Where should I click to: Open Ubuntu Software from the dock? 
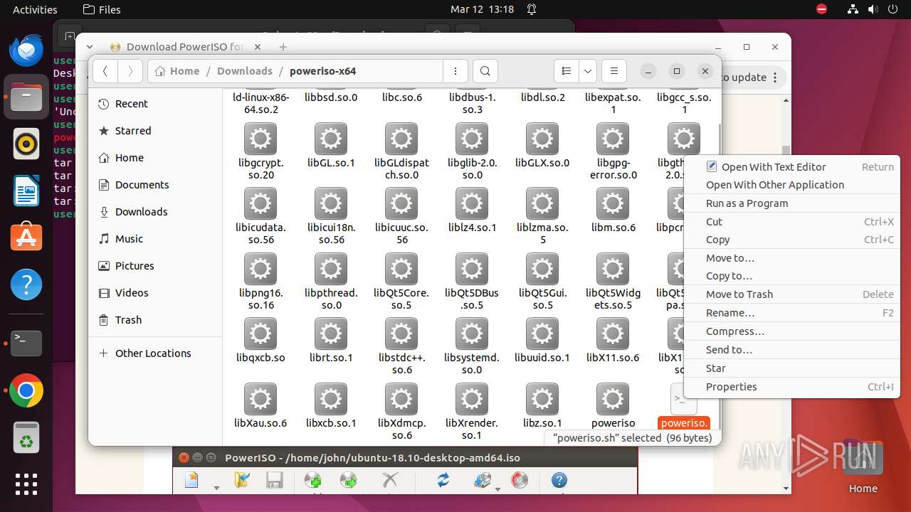pos(26,238)
